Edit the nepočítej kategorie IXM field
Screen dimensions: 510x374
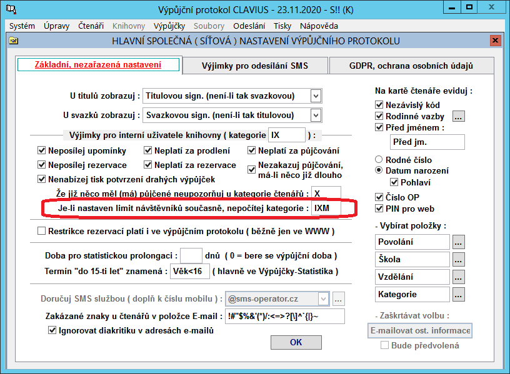pyautogui.click(x=326, y=208)
